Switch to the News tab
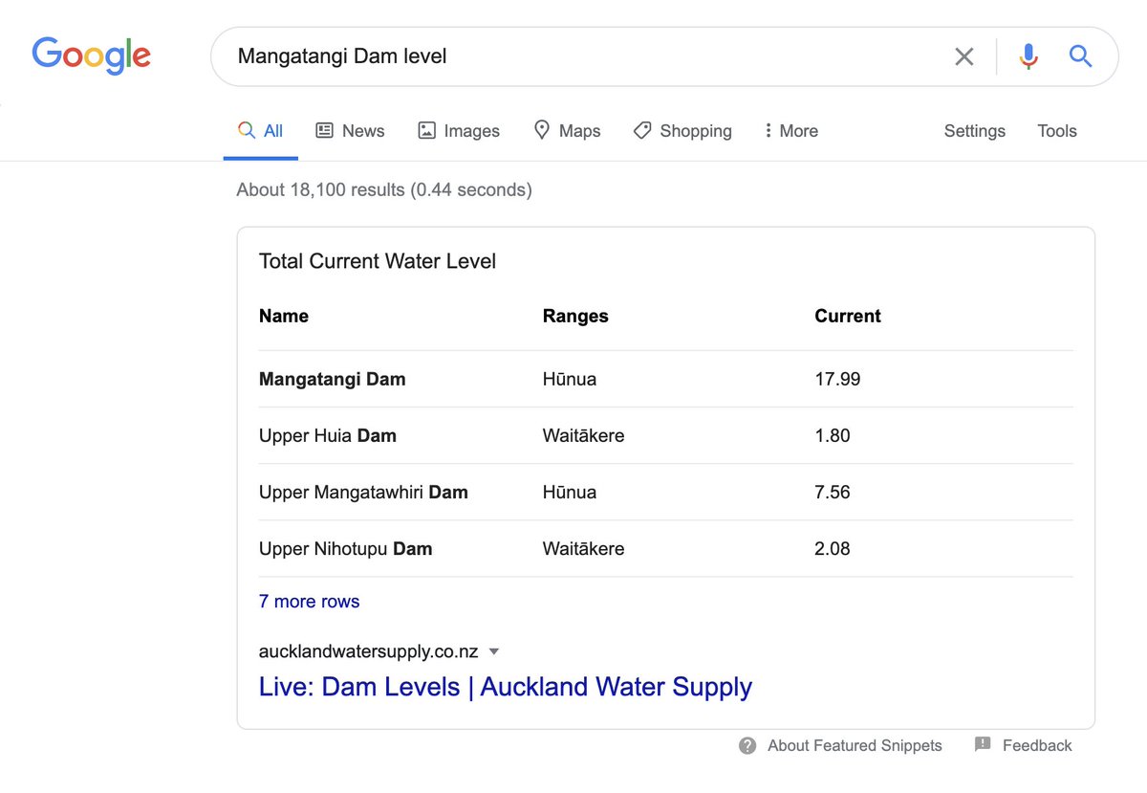Screen dimensions: 1147x793 pyautogui.click(x=350, y=131)
